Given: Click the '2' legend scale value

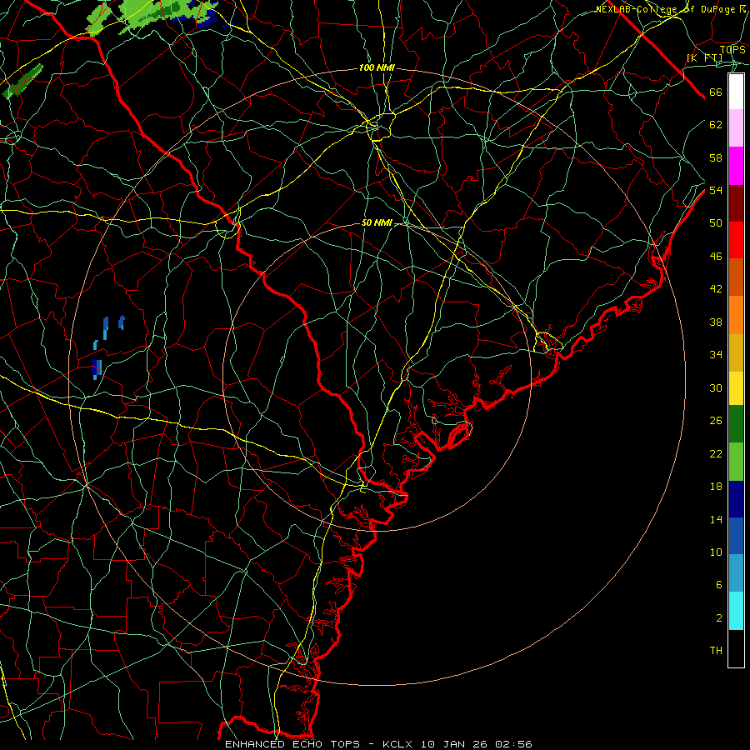Looking at the screenshot, I should 719,618.
